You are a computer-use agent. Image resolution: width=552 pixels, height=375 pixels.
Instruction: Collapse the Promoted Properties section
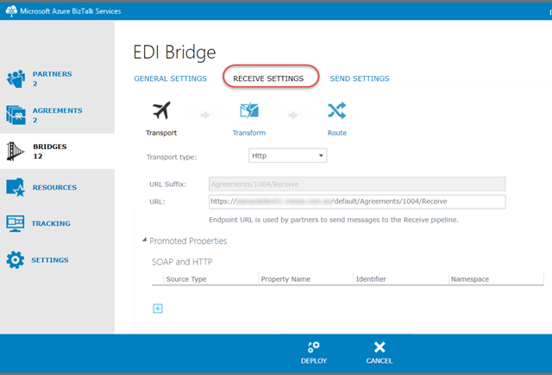[144, 241]
